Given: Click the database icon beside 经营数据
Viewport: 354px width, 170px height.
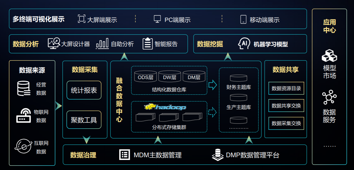Looking at the screenshot, I should tap(23, 88).
